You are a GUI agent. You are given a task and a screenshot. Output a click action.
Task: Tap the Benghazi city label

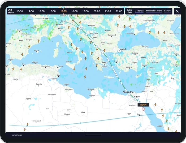click(x=91, y=89)
